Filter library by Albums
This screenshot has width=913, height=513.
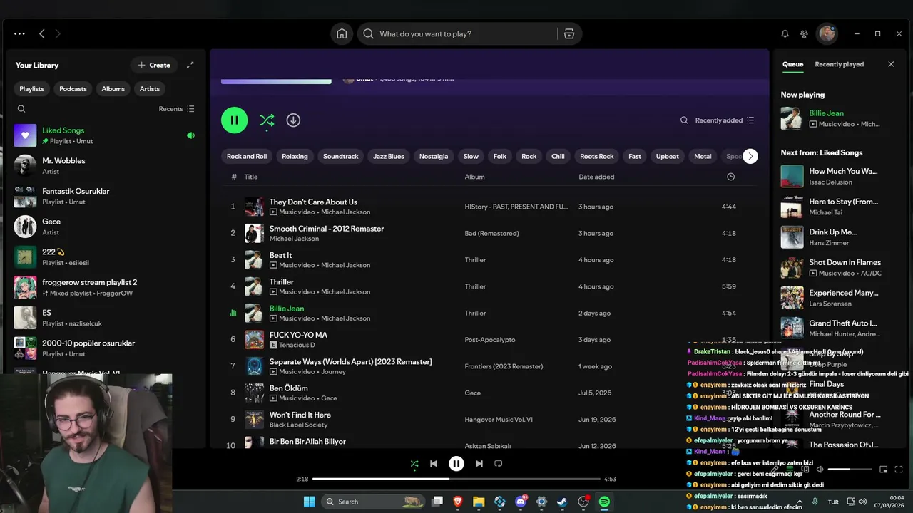pyautogui.click(x=113, y=89)
